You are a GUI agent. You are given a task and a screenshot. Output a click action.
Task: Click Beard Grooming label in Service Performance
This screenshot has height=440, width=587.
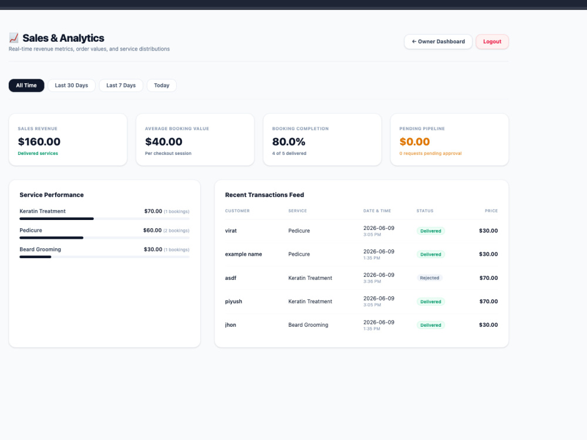pyautogui.click(x=40, y=249)
